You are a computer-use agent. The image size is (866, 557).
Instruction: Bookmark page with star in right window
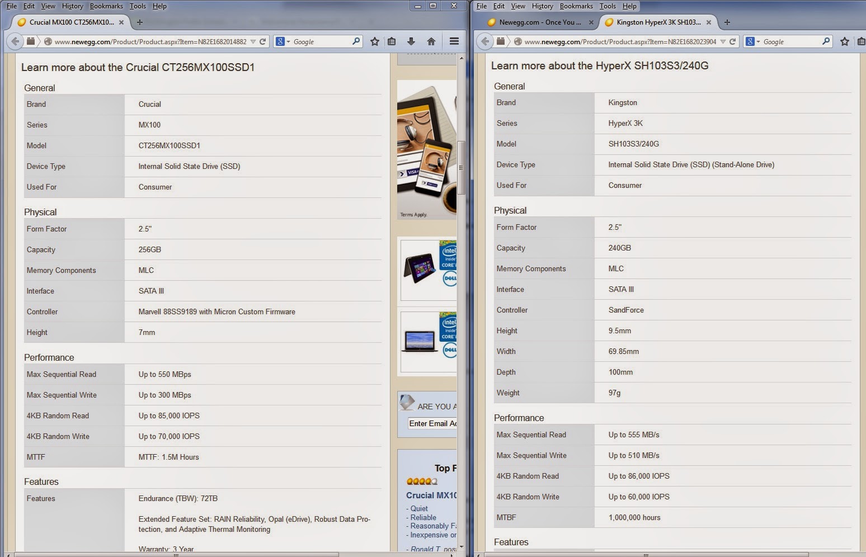[x=845, y=41]
